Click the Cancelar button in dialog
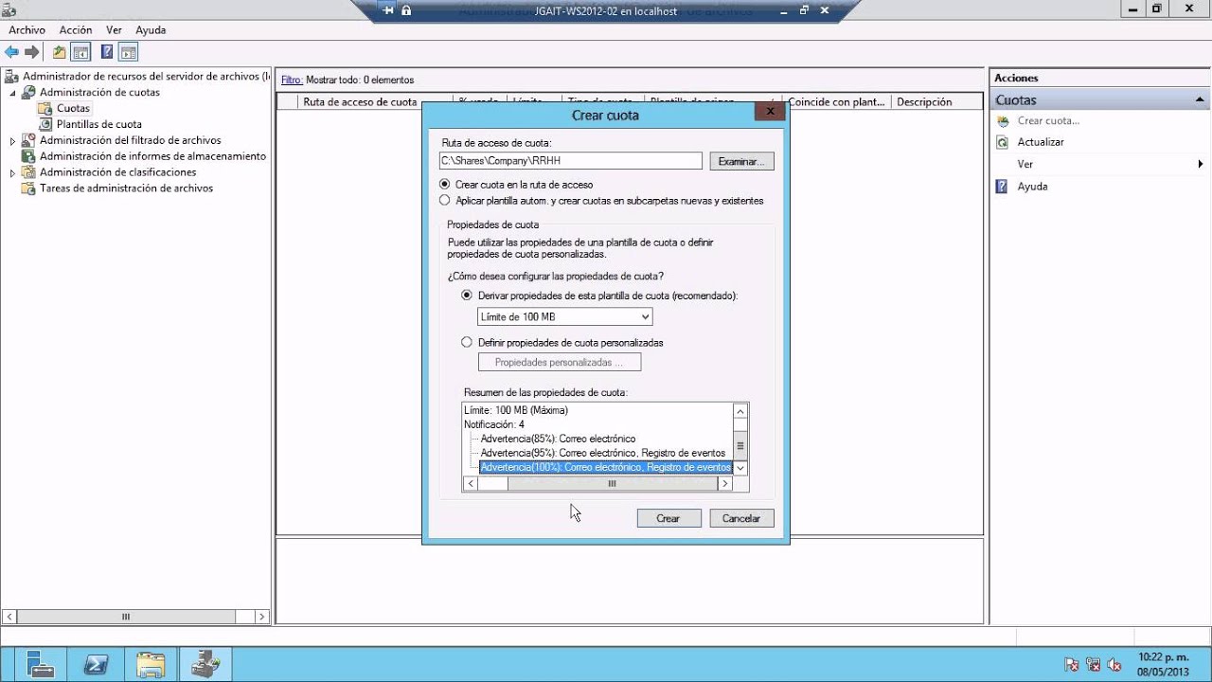 (741, 518)
